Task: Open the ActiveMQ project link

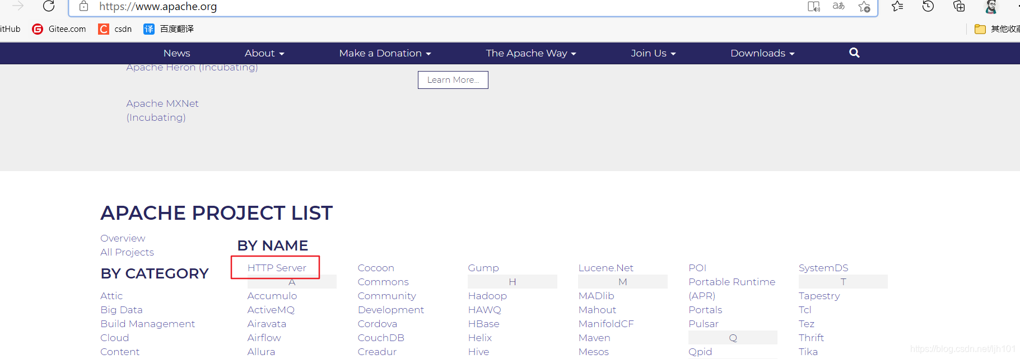Action: (x=271, y=310)
